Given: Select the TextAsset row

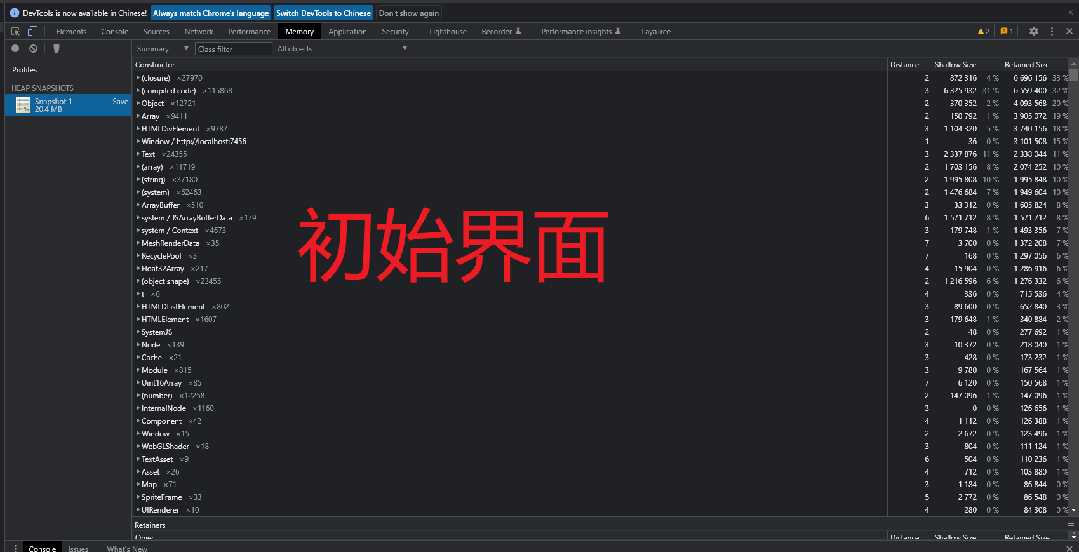Looking at the screenshot, I should coord(601,459).
